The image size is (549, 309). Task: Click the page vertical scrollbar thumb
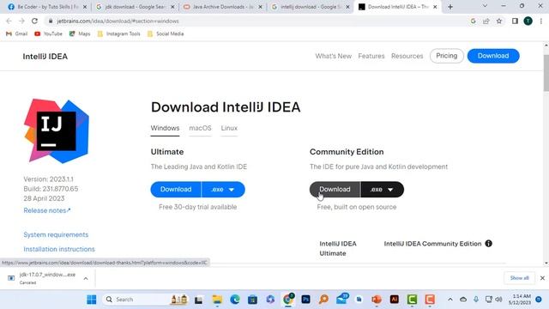point(546,74)
